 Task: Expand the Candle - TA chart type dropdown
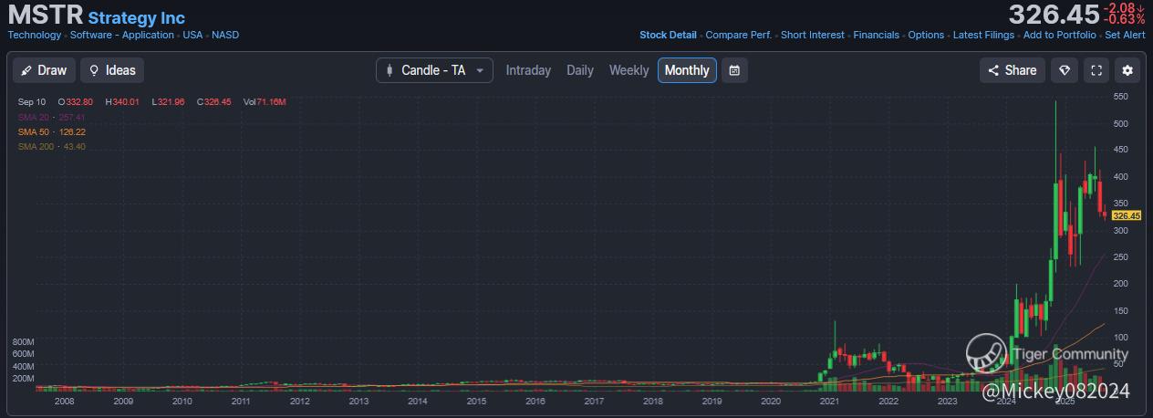click(434, 70)
